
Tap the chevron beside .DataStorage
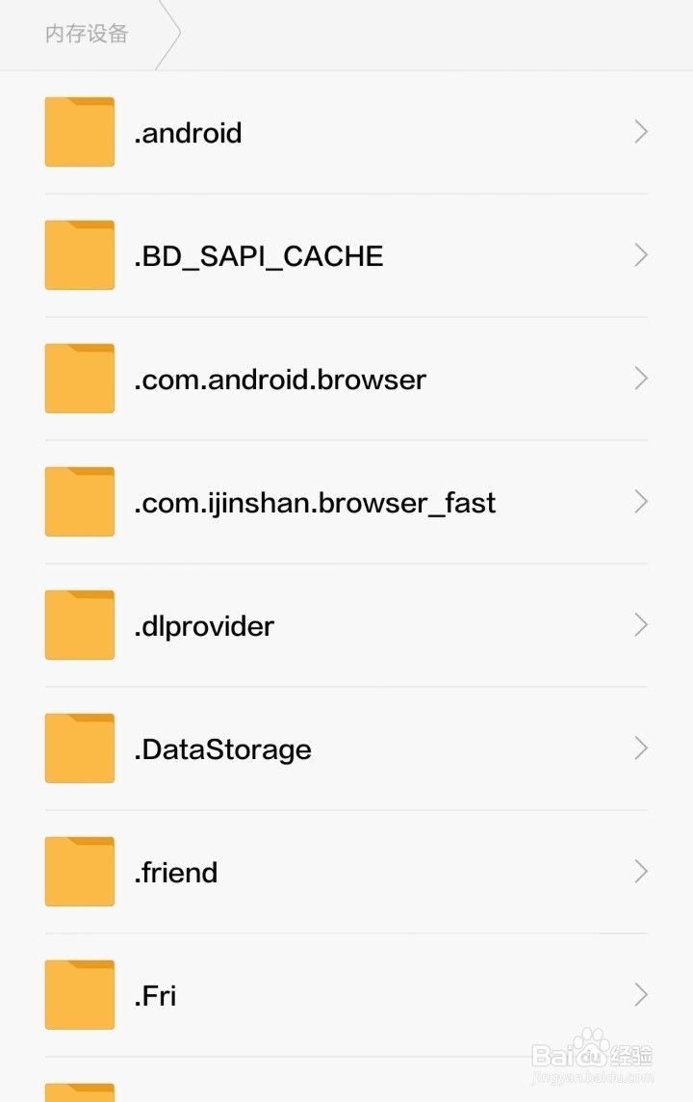[x=641, y=748]
